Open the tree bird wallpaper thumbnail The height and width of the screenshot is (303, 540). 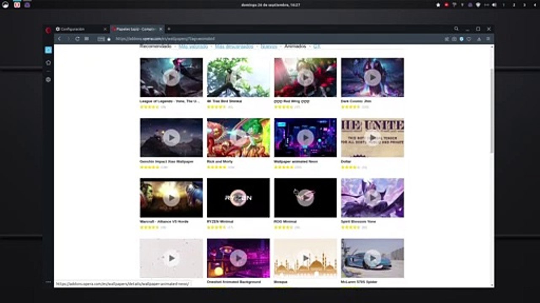[x=238, y=77]
